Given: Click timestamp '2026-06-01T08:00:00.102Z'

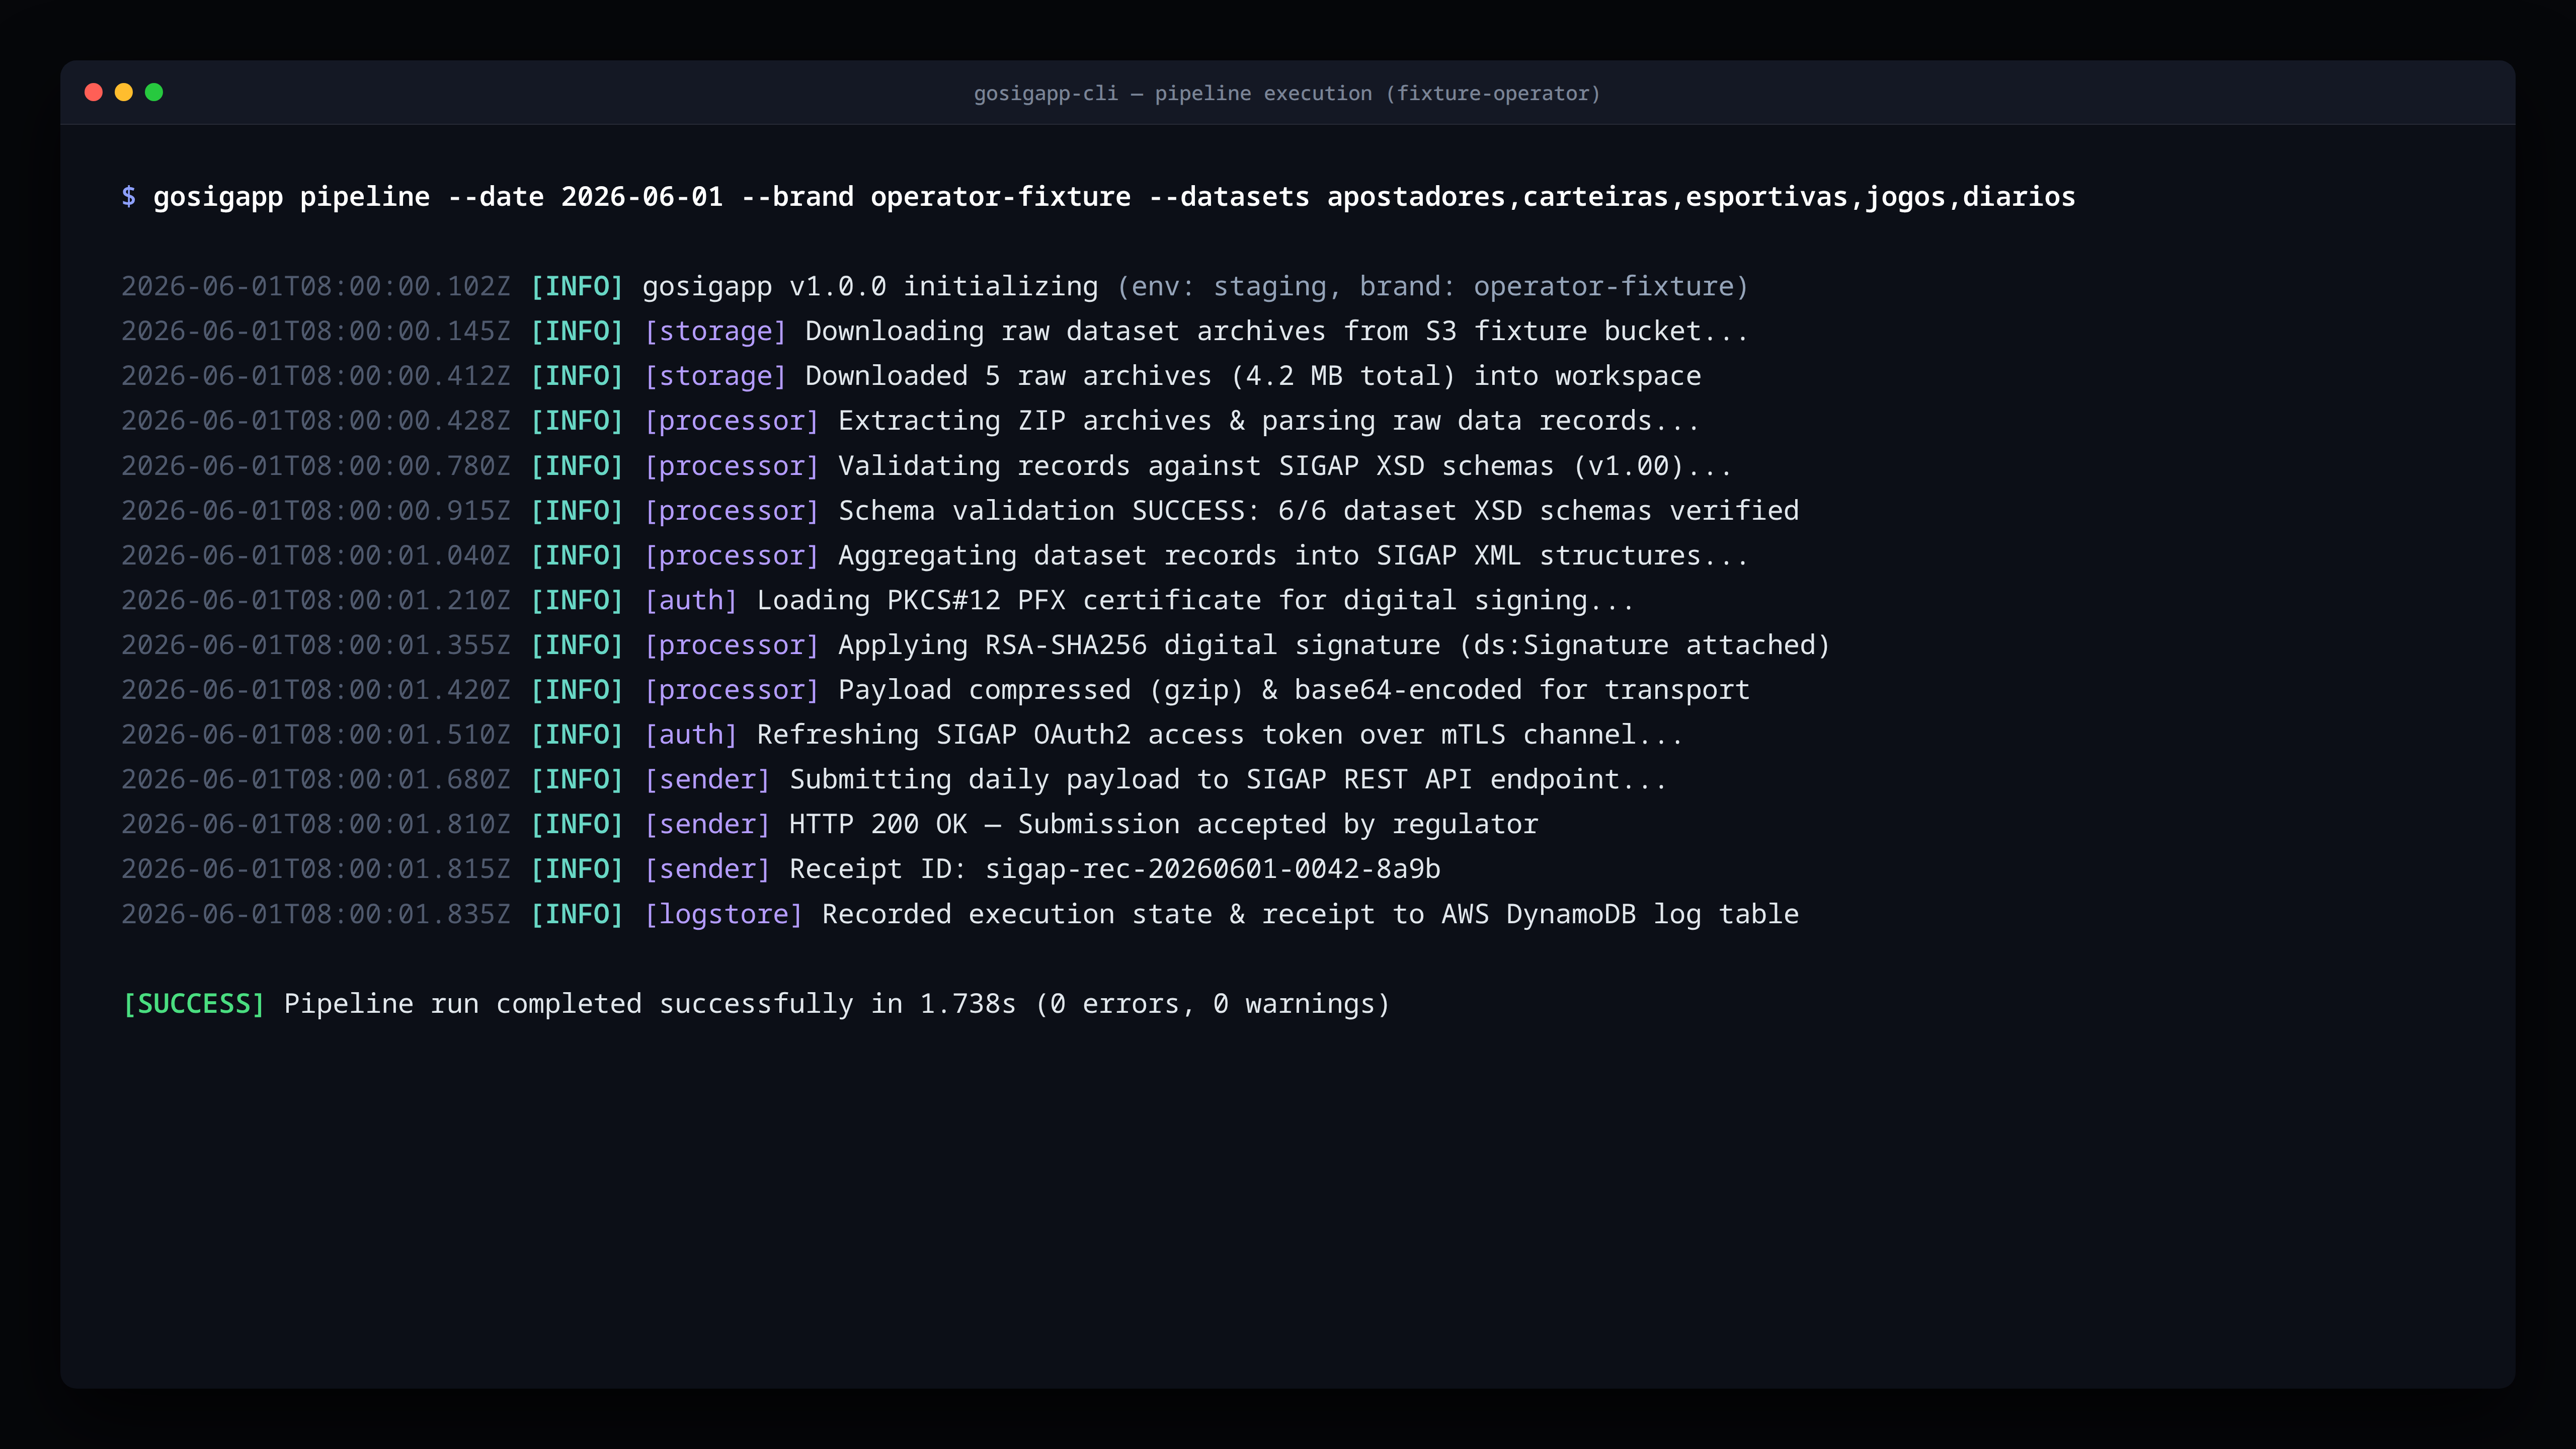Looking at the screenshot, I should click(x=316, y=286).
